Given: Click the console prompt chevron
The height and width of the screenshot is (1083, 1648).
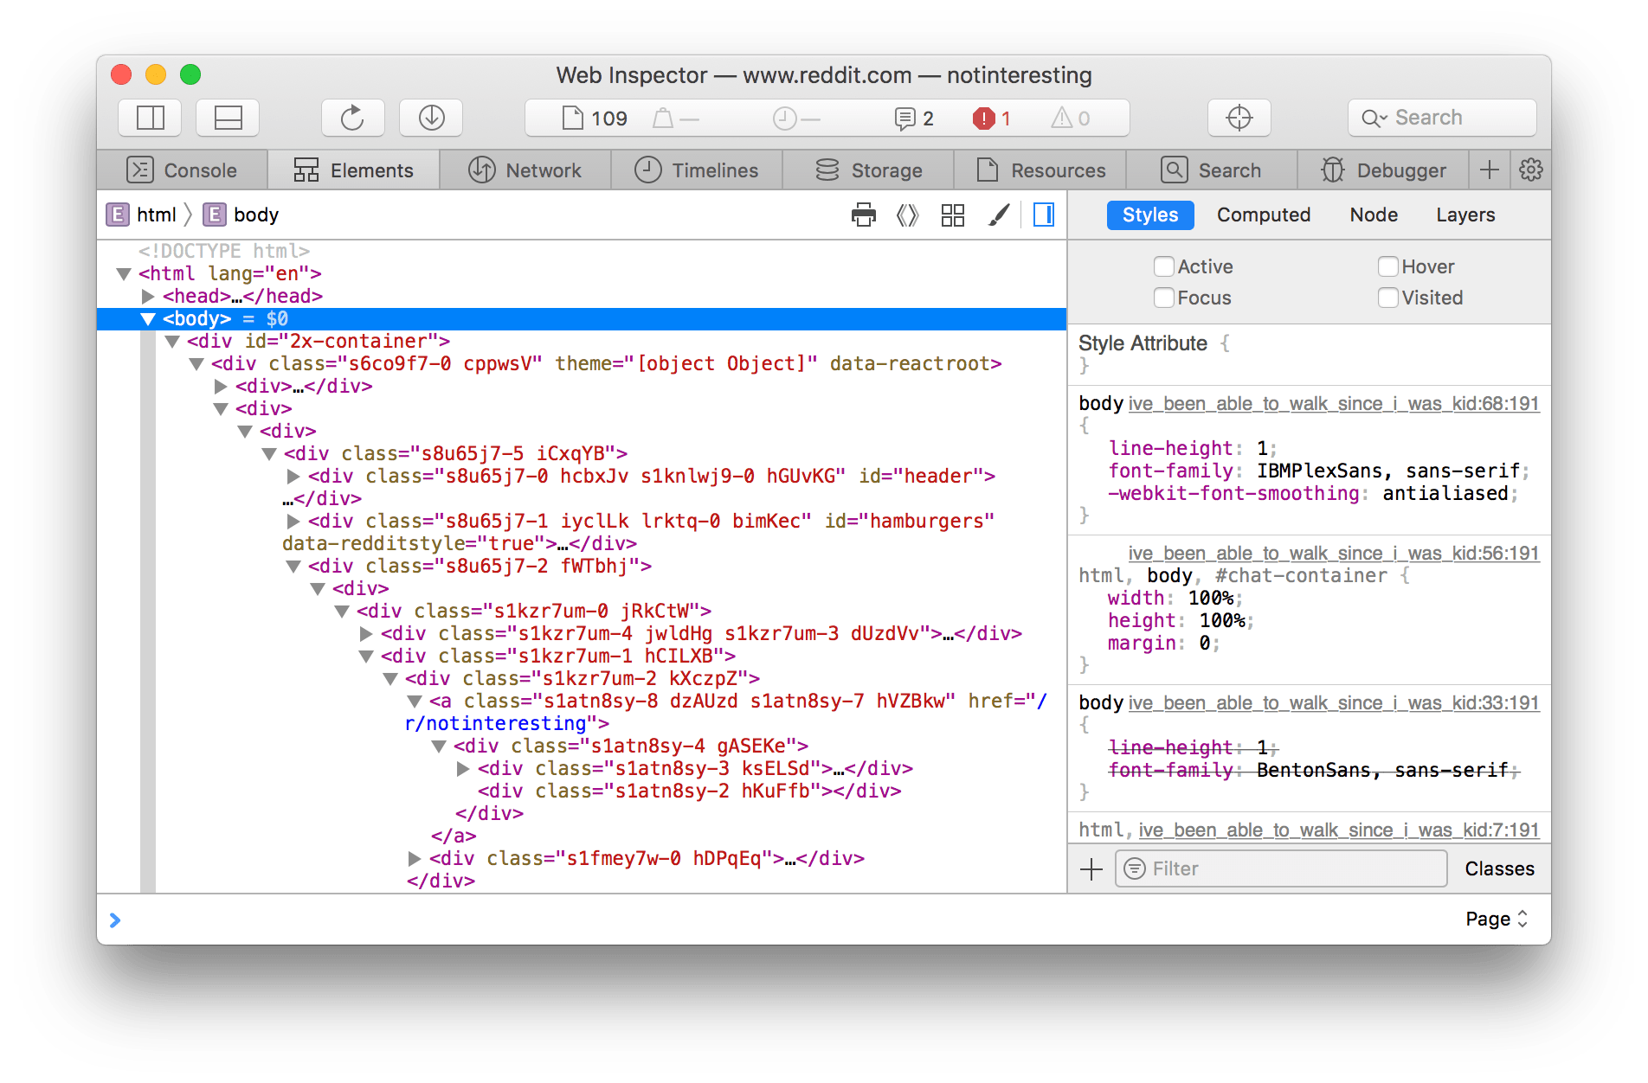Looking at the screenshot, I should [x=115, y=920].
